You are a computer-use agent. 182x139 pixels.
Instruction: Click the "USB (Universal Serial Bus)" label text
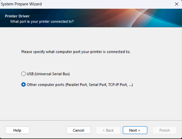point(48,74)
